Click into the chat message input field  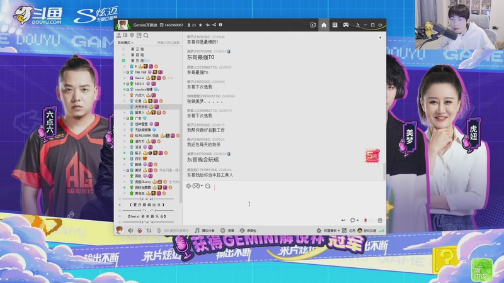pyautogui.click(x=284, y=203)
